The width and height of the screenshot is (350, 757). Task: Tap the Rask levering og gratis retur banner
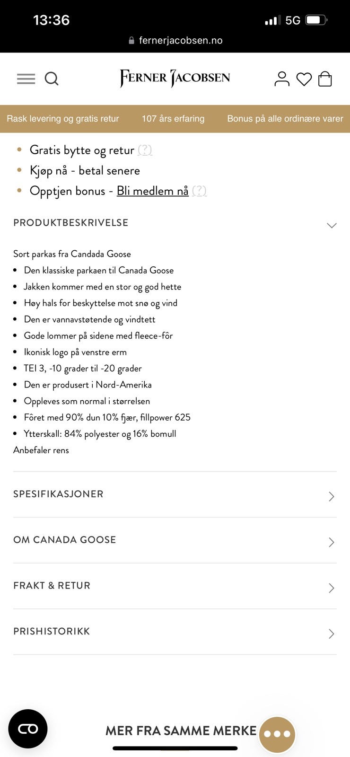[63, 119]
